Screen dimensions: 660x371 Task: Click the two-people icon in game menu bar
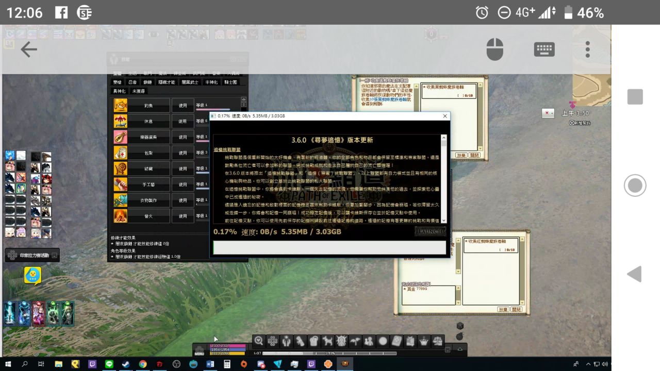[369, 341]
